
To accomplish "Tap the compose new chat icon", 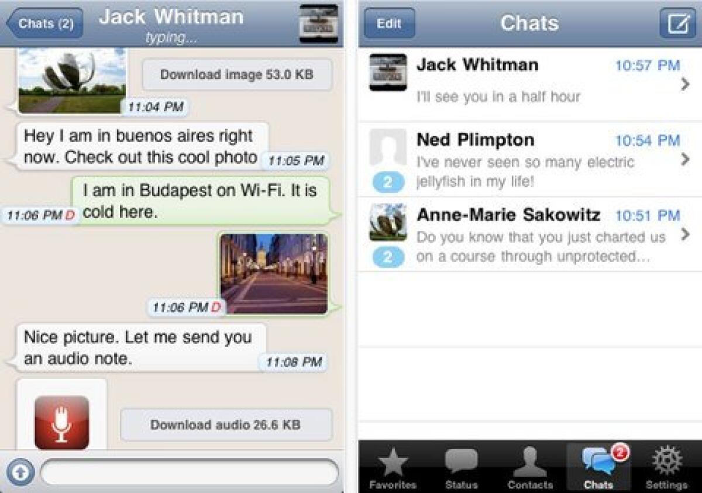I will (x=677, y=23).
